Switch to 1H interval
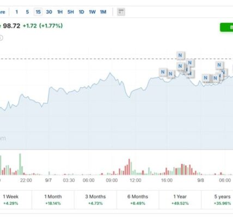The width and height of the screenshot is (233, 217). 60,12
